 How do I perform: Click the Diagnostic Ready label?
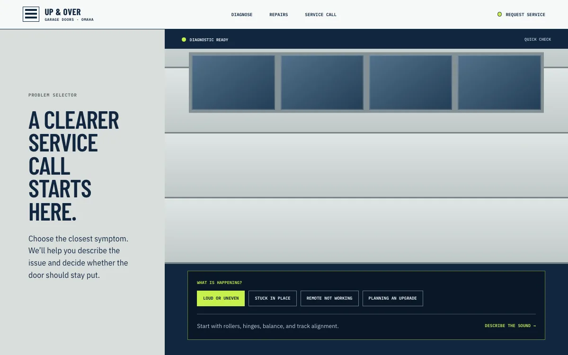click(209, 40)
